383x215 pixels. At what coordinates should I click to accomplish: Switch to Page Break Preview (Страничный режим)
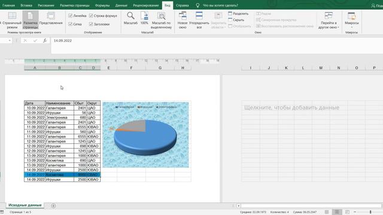point(11,20)
